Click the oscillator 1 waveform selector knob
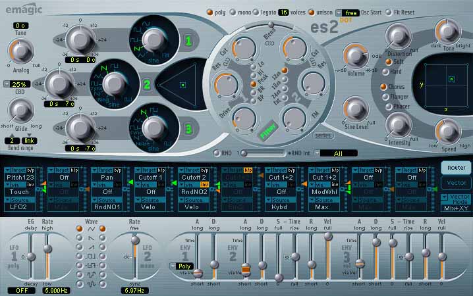This screenshot has width=473, height=296. pos(154,41)
